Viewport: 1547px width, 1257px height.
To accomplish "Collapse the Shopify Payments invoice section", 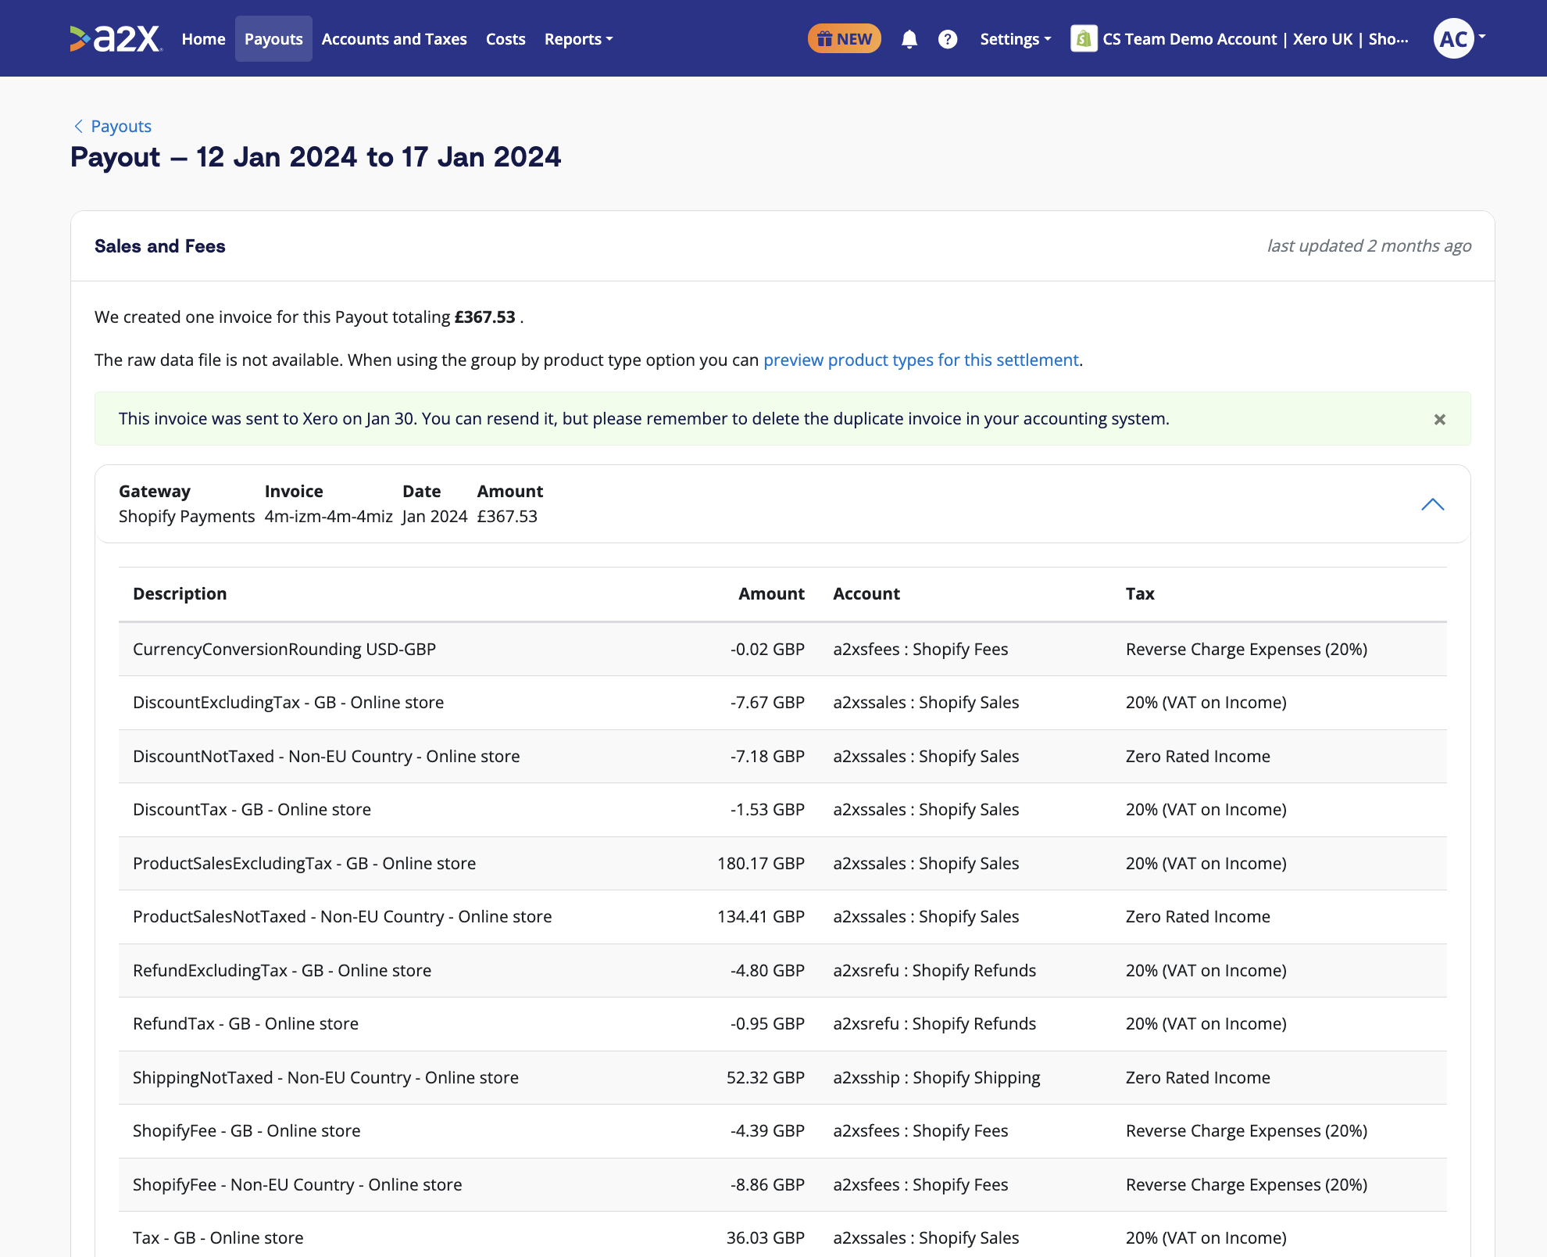I will [x=1432, y=504].
